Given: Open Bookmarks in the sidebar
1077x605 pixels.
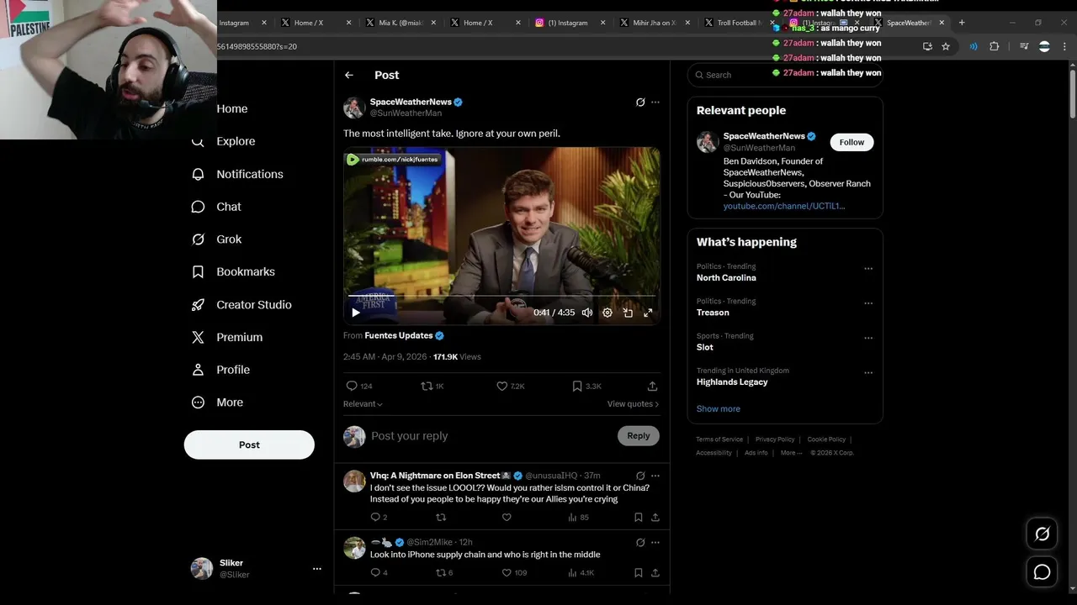Looking at the screenshot, I should coord(245,272).
